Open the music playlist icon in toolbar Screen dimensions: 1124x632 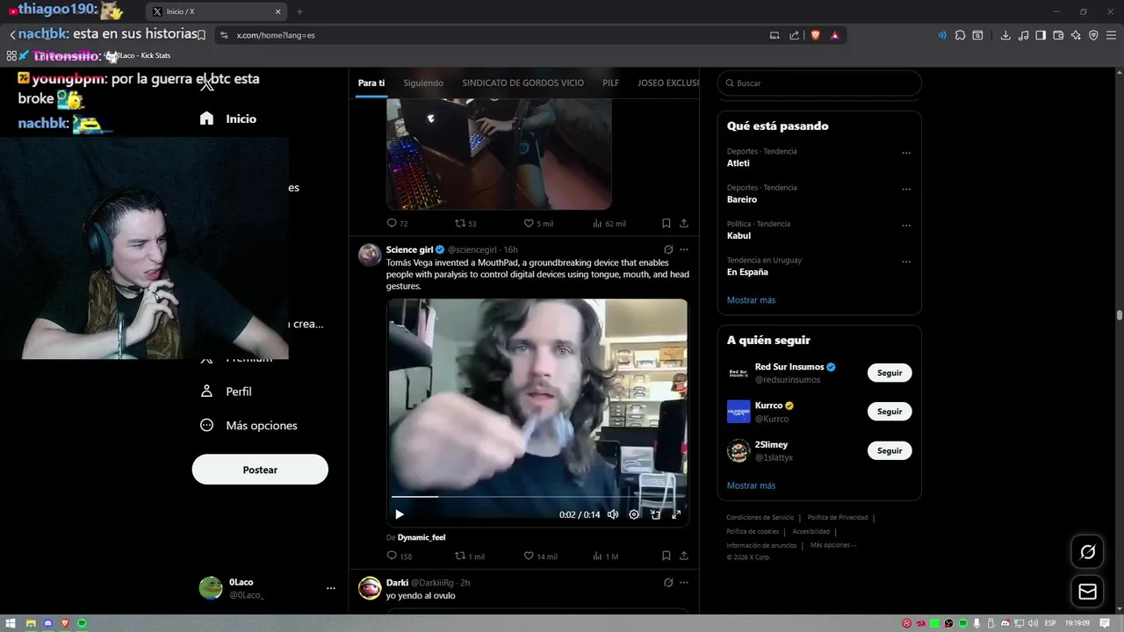[x=1023, y=35]
